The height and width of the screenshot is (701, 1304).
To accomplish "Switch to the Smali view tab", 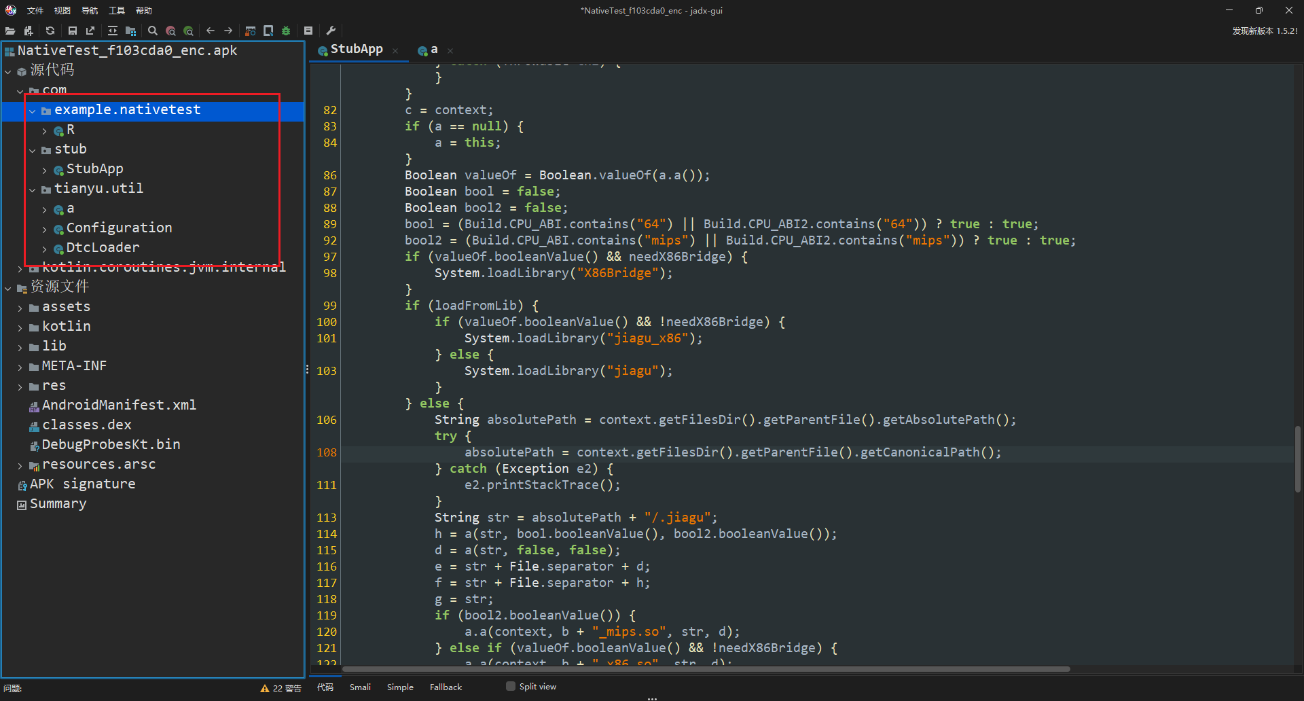I will pos(360,687).
